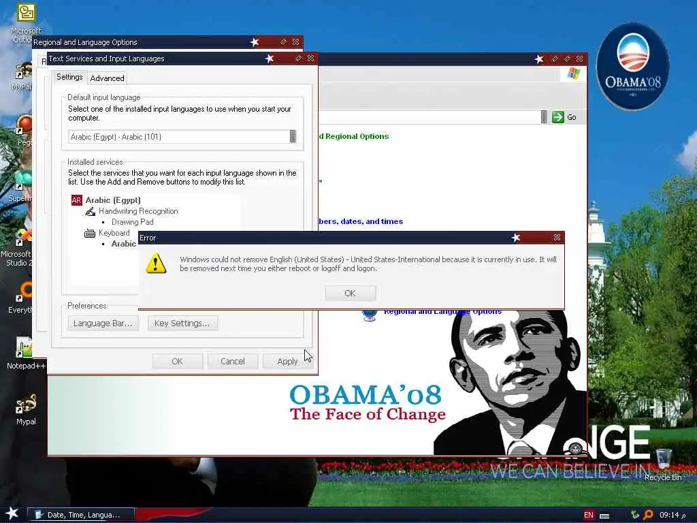
Task: Click the clock showing 09:14
Action: point(670,515)
